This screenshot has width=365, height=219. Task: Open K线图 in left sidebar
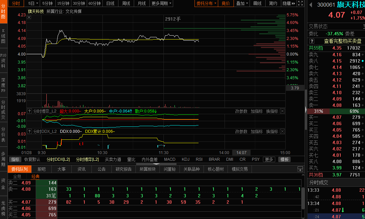click(x=3, y=36)
